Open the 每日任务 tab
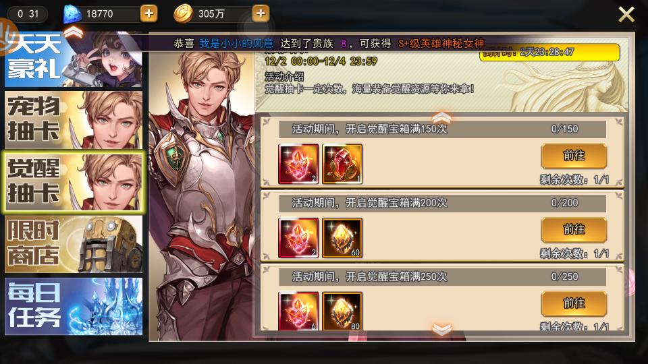The image size is (648, 364). 74,306
